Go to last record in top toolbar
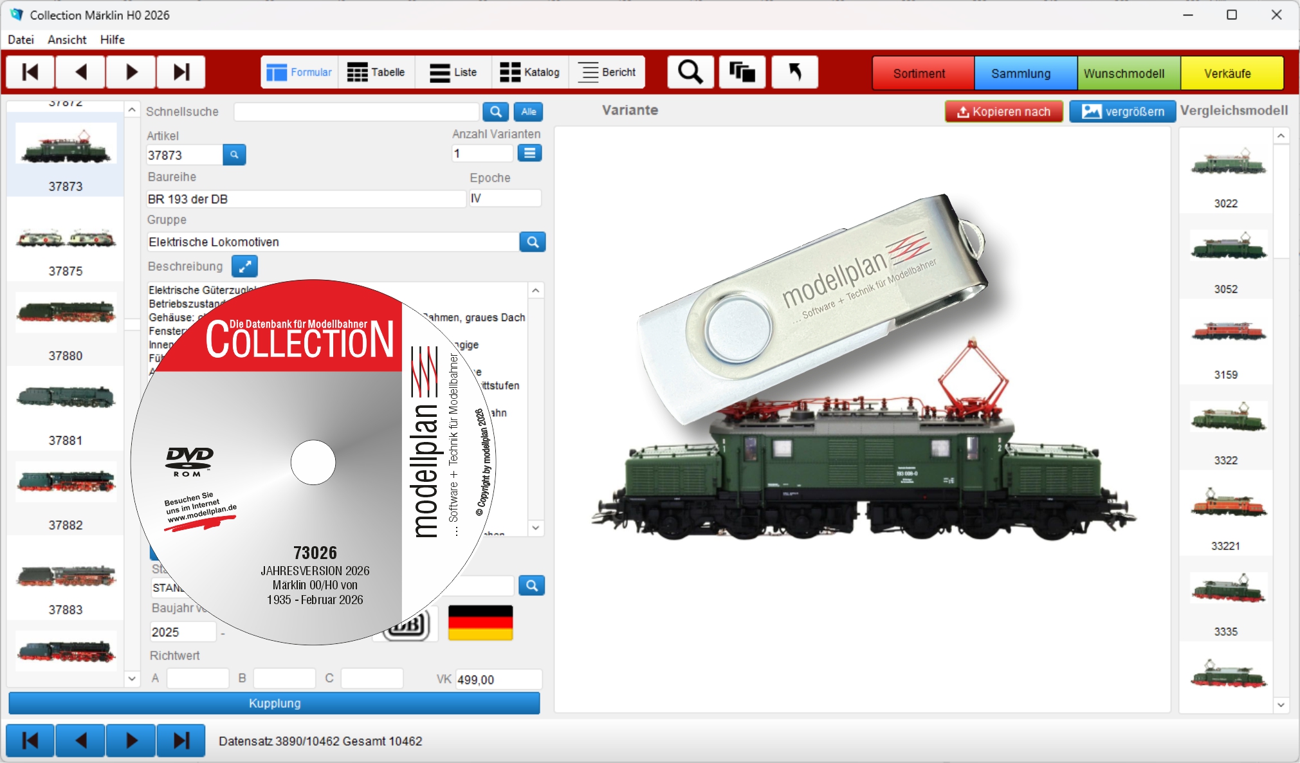This screenshot has height=763, width=1300. [181, 72]
